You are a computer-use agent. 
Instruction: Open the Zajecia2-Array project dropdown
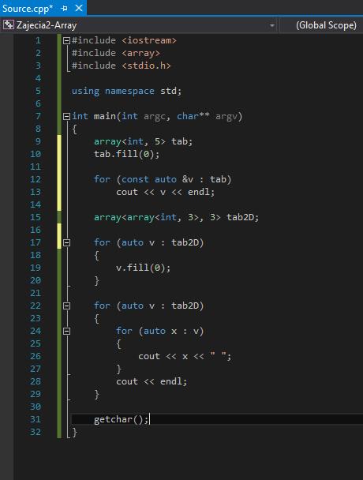pos(271,25)
